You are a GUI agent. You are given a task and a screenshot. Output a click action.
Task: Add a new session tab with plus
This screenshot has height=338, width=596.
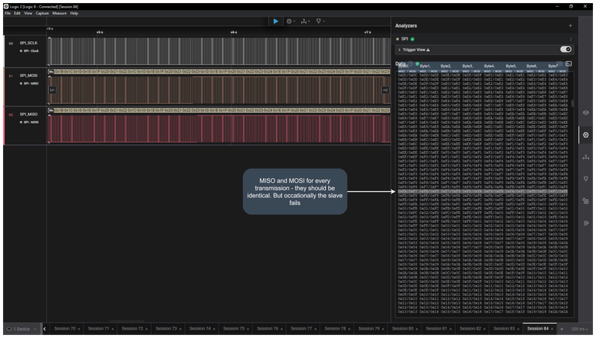(x=562, y=329)
